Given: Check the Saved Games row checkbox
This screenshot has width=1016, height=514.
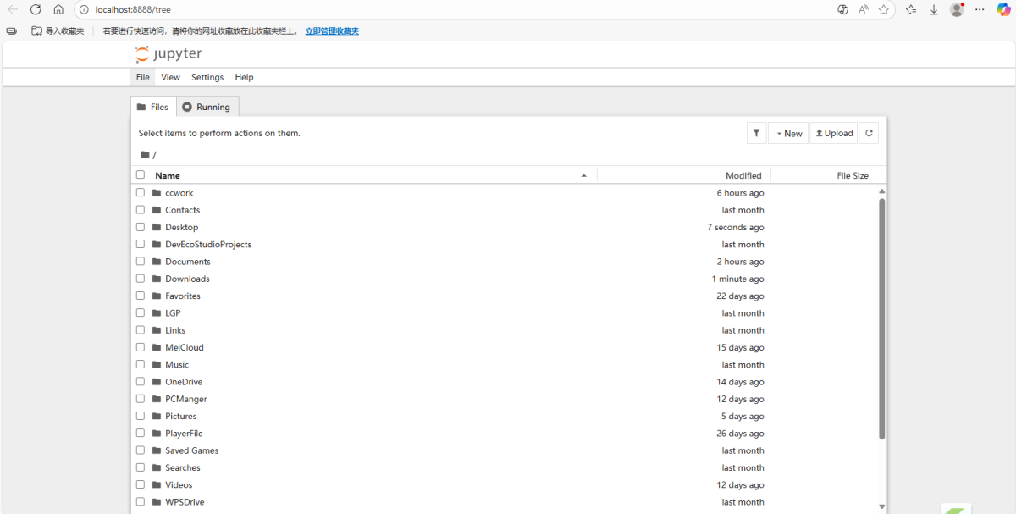Looking at the screenshot, I should [x=141, y=450].
